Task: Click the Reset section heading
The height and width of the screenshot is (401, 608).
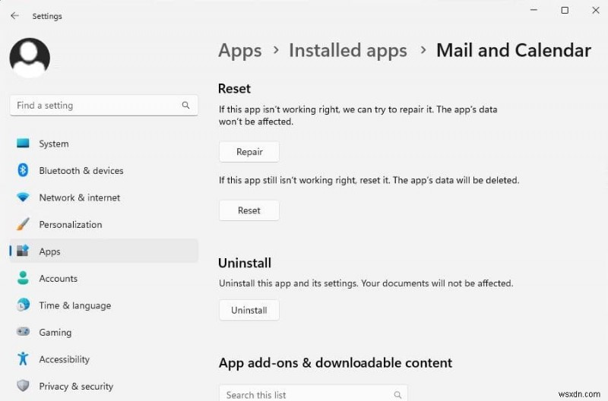Action: click(234, 88)
